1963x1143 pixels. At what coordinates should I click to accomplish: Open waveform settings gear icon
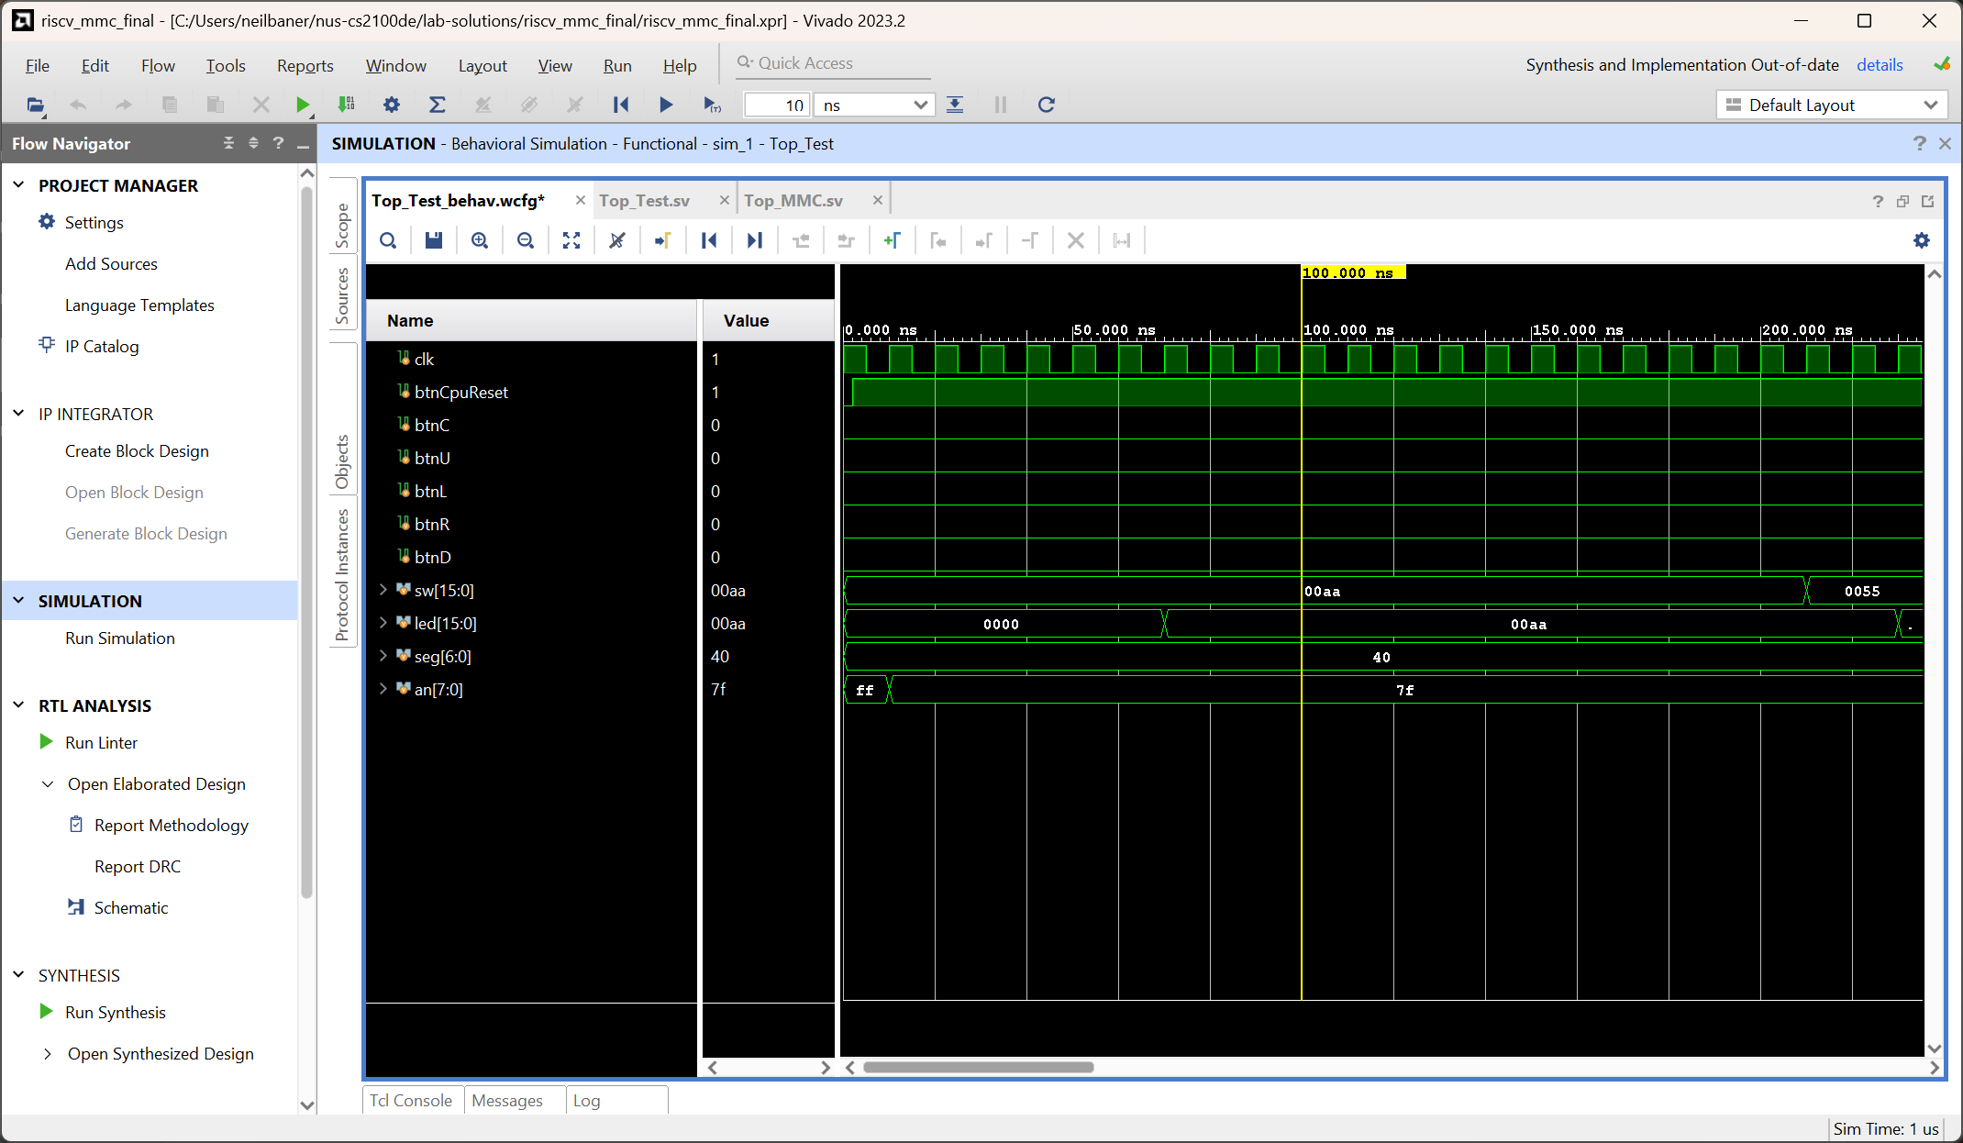[1922, 240]
